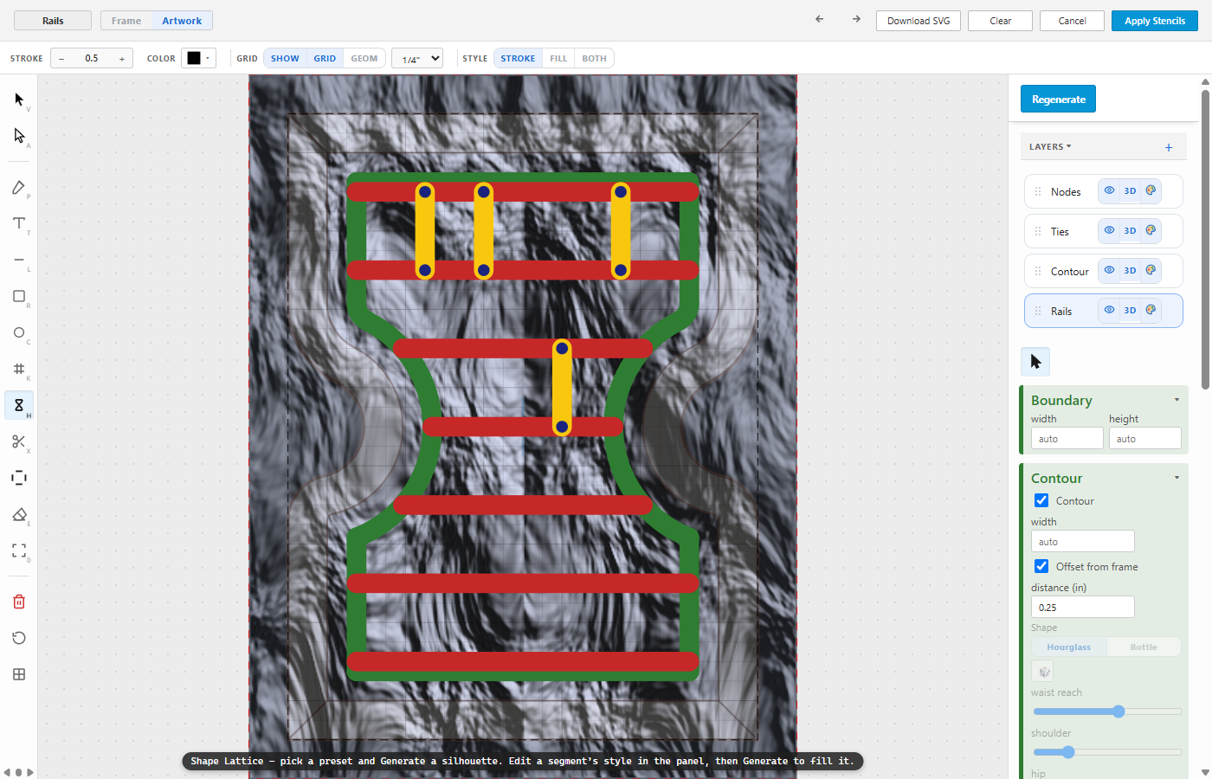Image resolution: width=1212 pixels, height=779 pixels.
Task: Decrease stroke width with minus
Action: point(61,59)
